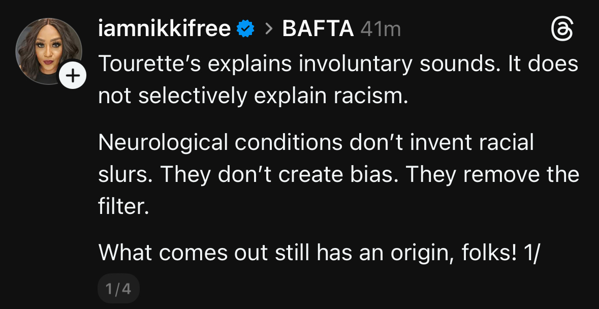Click the word "filter." in the post
The width and height of the screenshot is (599, 309).
pos(123,207)
